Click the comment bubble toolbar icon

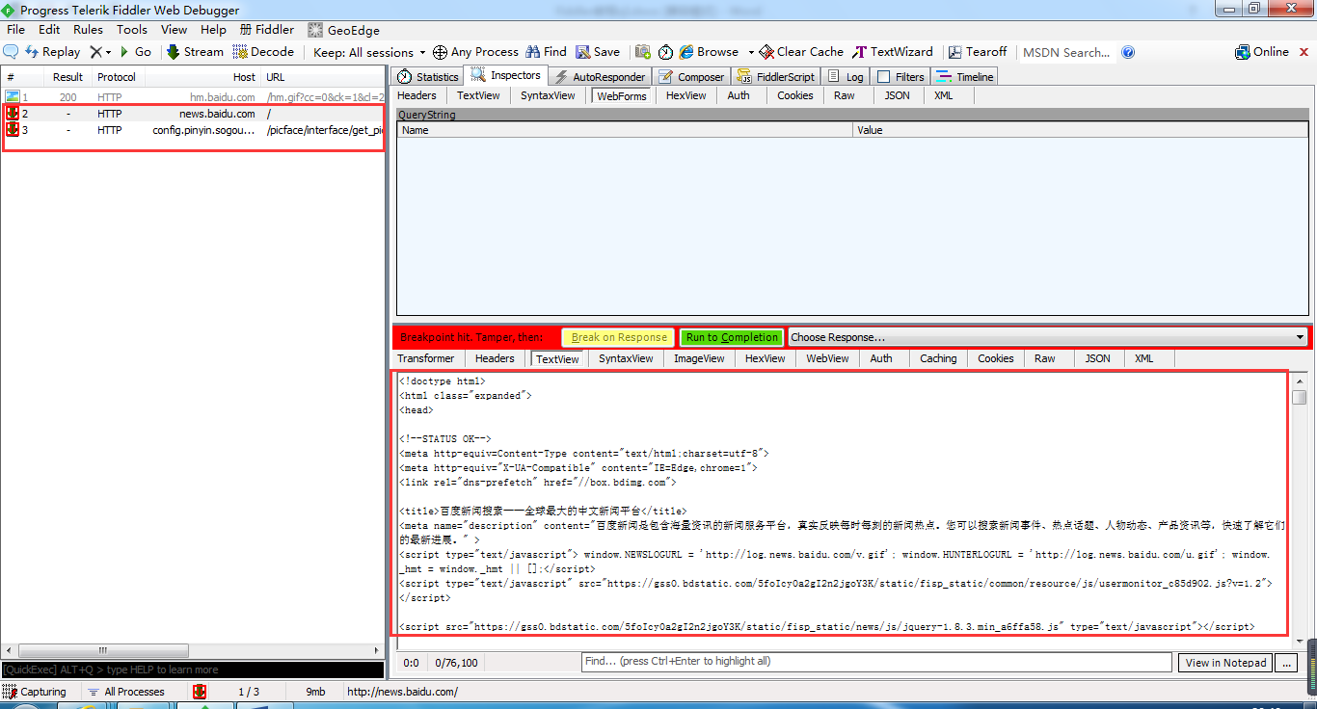[12, 52]
